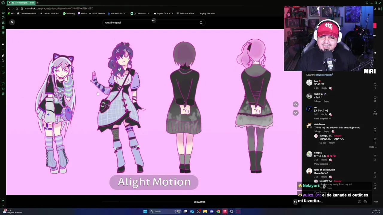Like the mizuki! comment

(x=375, y=98)
